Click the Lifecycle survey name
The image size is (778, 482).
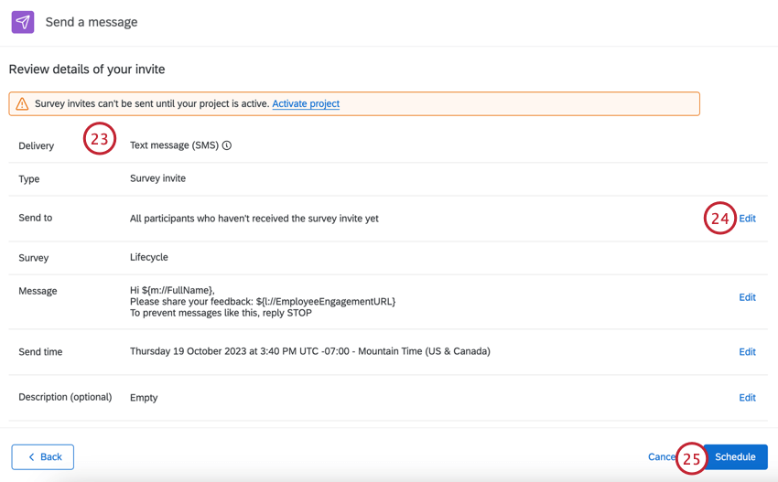coord(149,258)
